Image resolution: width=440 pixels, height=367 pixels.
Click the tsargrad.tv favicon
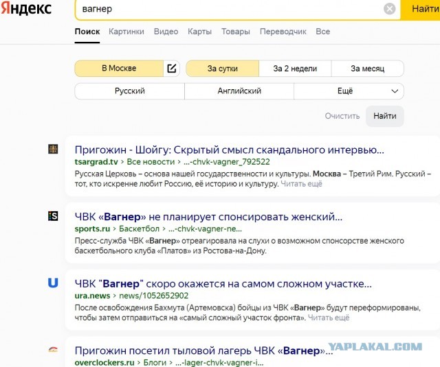pyautogui.click(x=53, y=149)
